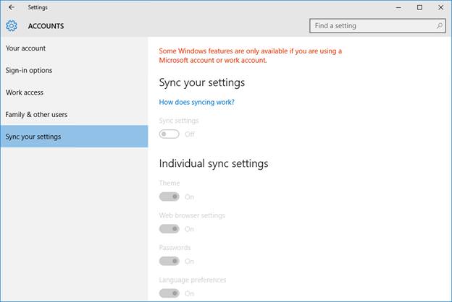The image size is (452, 302).
Task: Minimize the Settings window
Action: (398, 7)
